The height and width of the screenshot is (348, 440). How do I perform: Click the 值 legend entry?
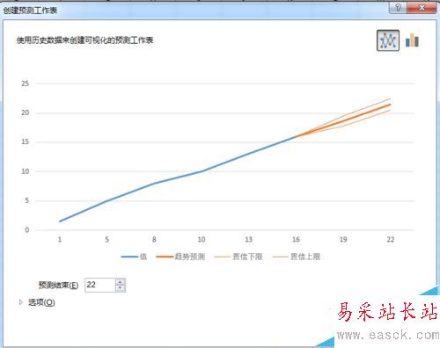click(134, 257)
